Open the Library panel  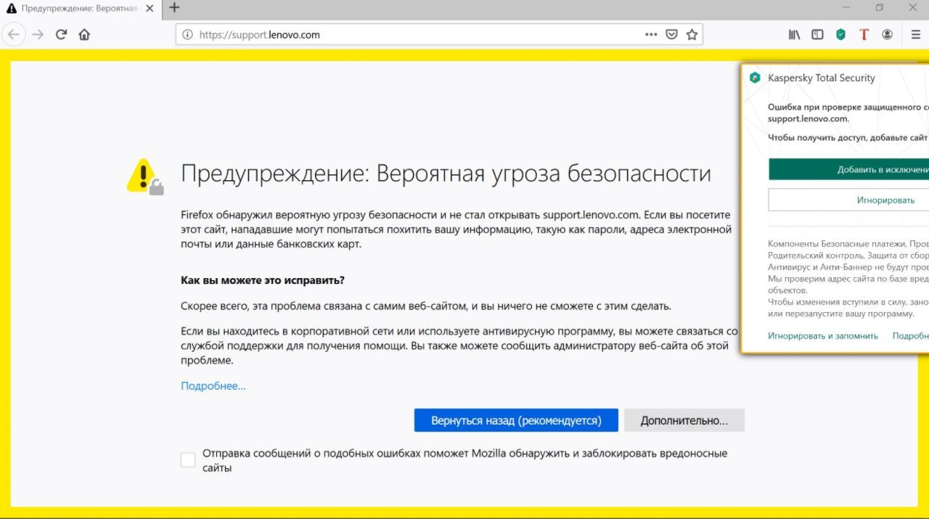pos(794,34)
